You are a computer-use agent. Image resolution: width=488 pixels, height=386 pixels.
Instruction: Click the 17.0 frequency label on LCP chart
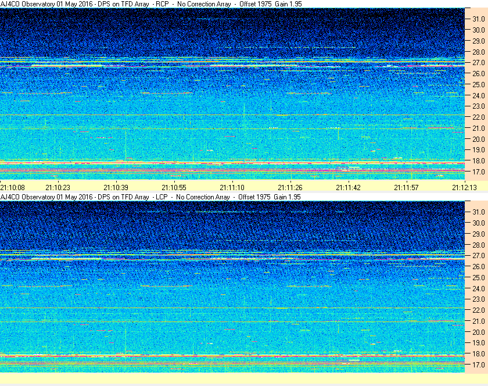tap(479, 365)
